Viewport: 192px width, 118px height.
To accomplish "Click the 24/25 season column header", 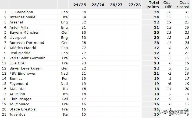I will click(x=80, y=5).
